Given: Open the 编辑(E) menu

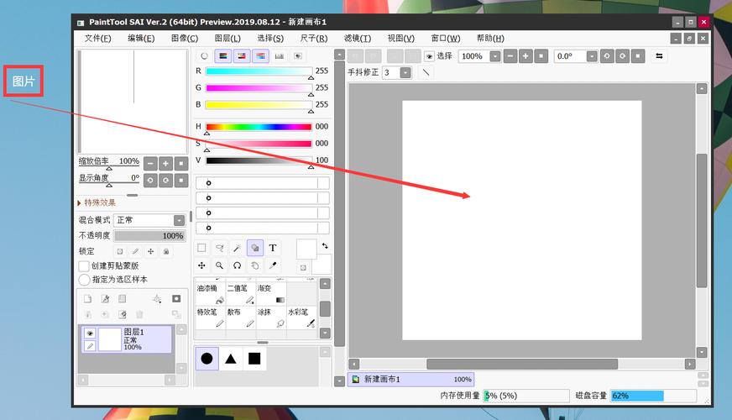Looking at the screenshot, I should [x=141, y=39].
